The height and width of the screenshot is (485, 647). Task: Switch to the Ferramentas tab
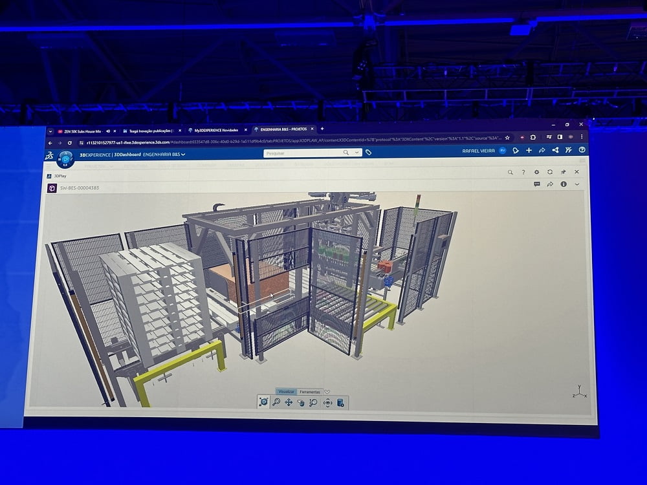click(310, 392)
